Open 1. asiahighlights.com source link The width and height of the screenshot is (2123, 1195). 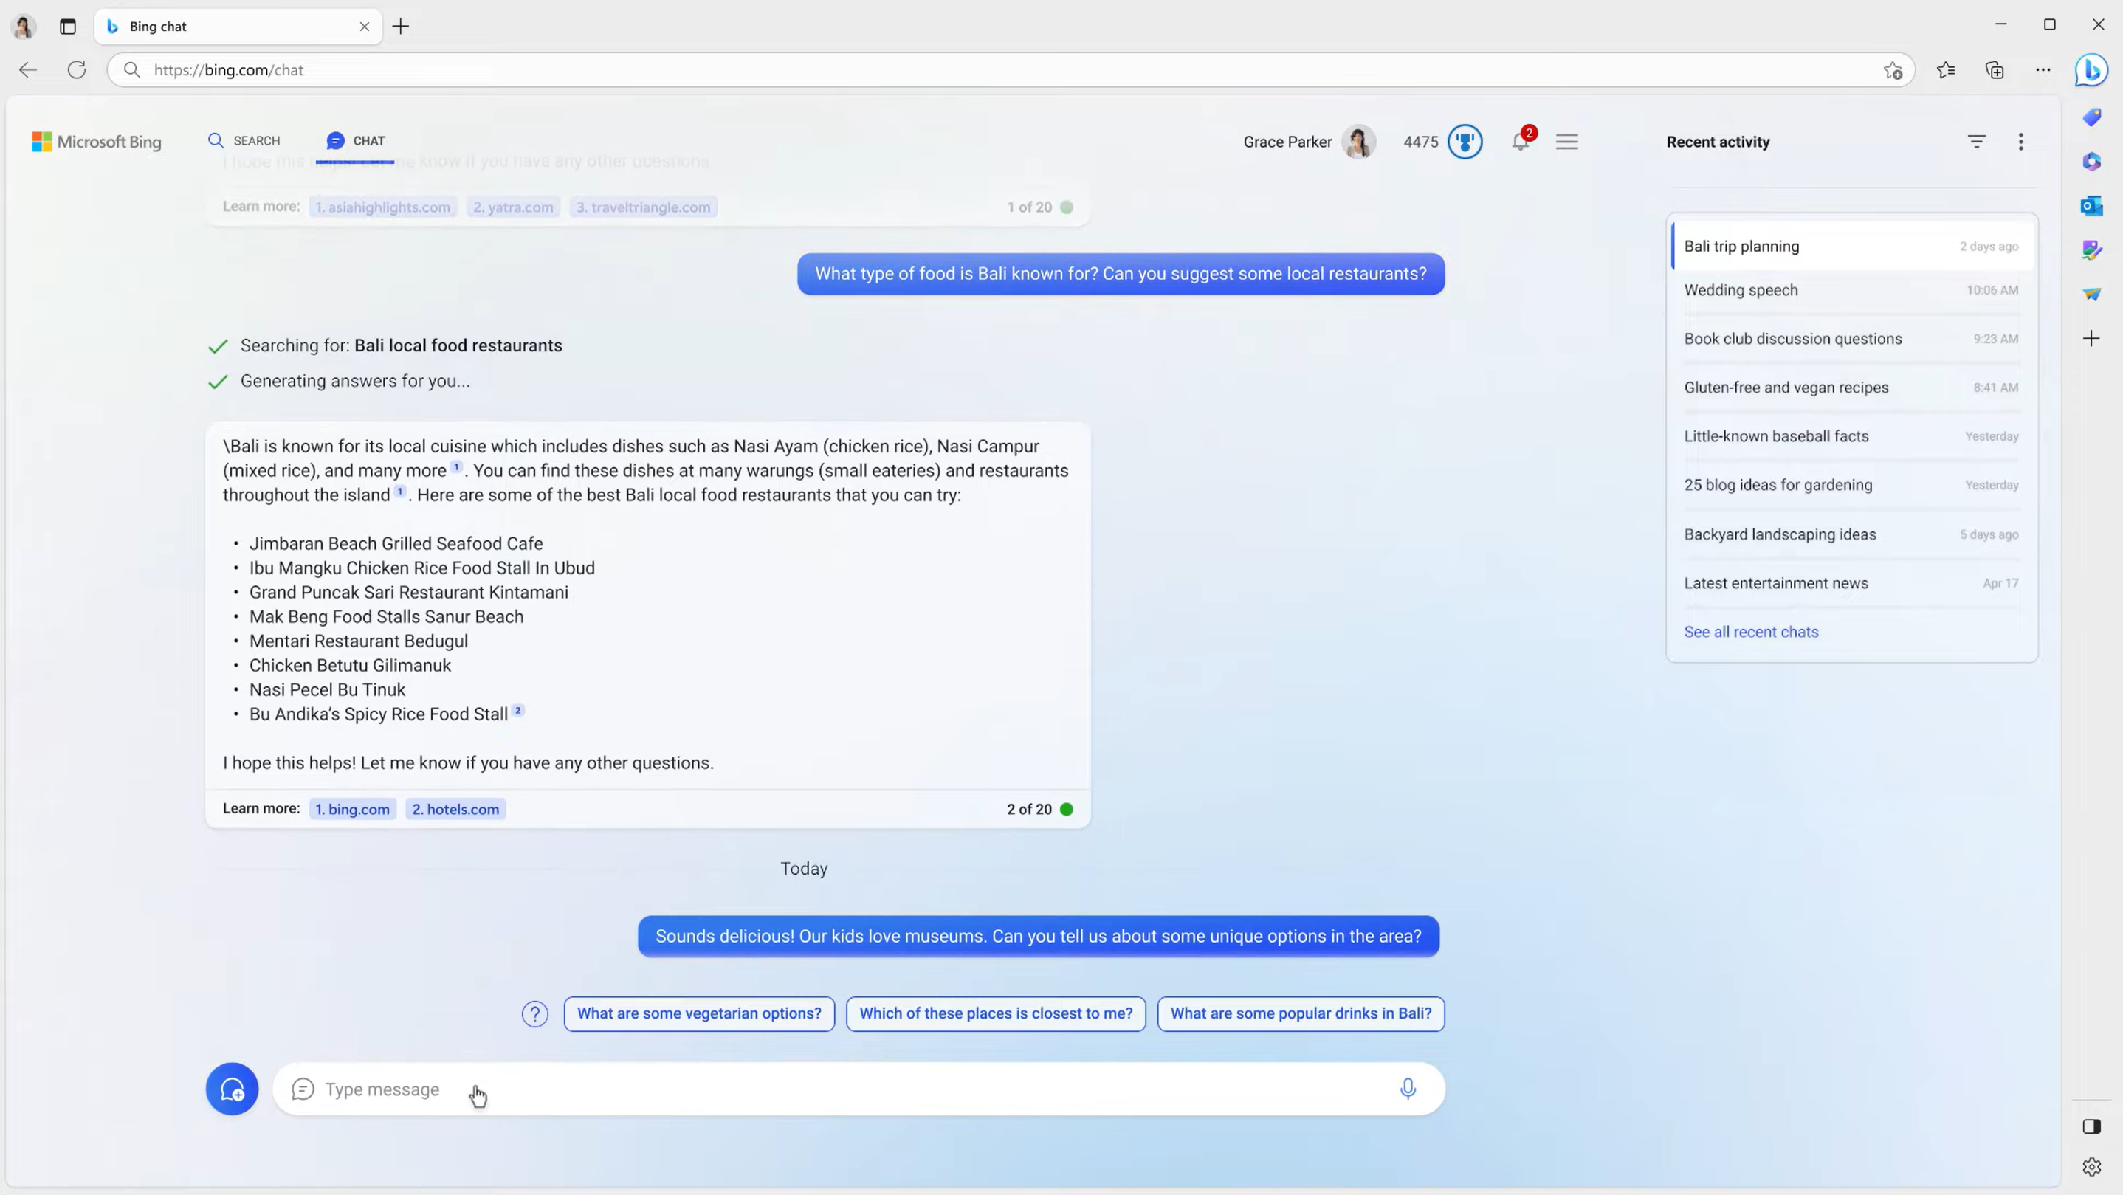coord(383,207)
